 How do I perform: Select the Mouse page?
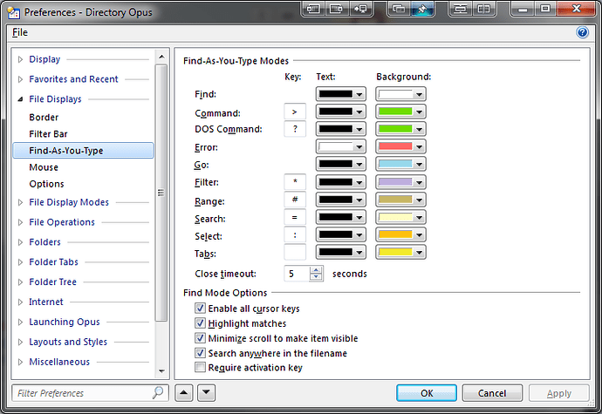[x=44, y=167]
